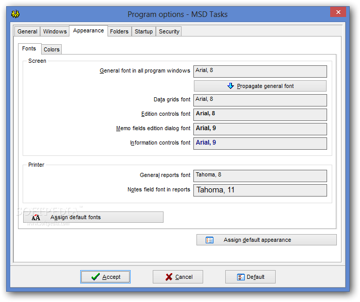The image size is (360, 302).
Task: Click the Default button's small icon
Action: click(x=241, y=277)
